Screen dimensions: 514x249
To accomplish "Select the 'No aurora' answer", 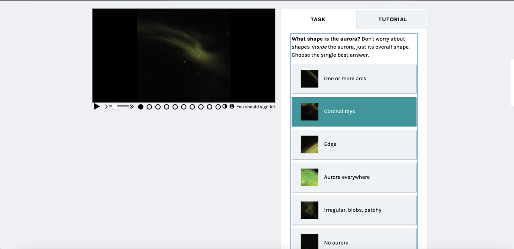I will click(x=354, y=239).
